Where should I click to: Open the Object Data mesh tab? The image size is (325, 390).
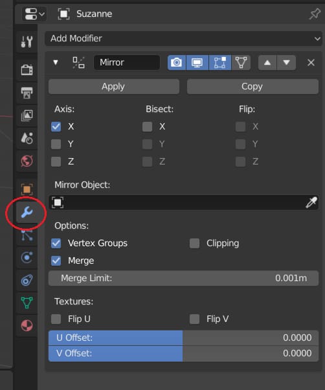coord(27,303)
